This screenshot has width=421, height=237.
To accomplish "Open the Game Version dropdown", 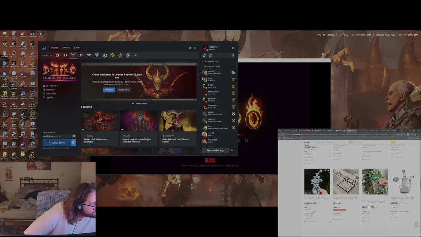I will click(x=56, y=136).
